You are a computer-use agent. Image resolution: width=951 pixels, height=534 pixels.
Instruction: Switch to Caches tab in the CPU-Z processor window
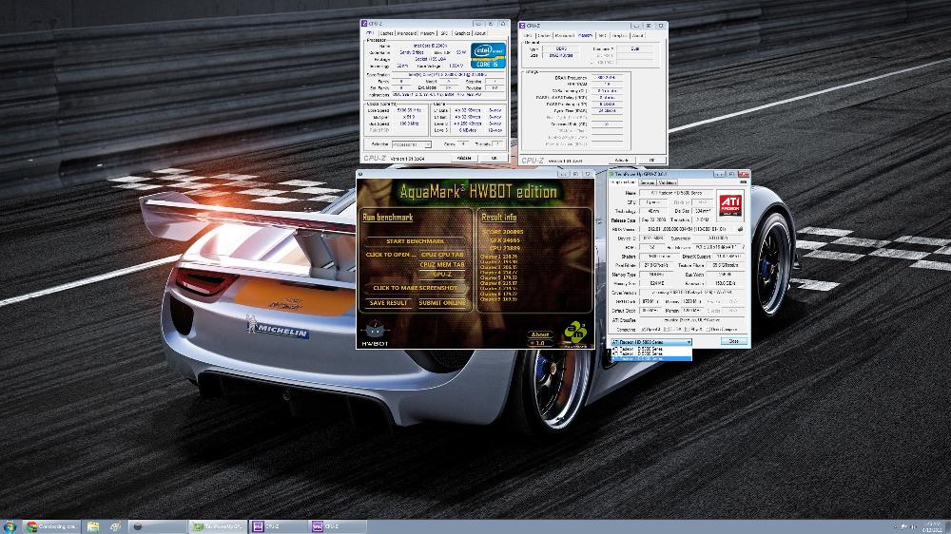click(387, 33)
